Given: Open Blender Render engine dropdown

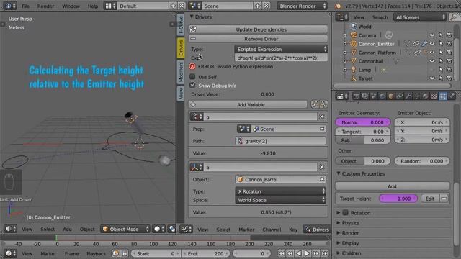Looking at the screenshot, I should click(303, 6).
